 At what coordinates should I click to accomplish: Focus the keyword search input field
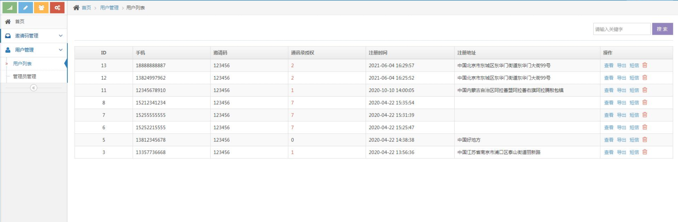point(621,29)
